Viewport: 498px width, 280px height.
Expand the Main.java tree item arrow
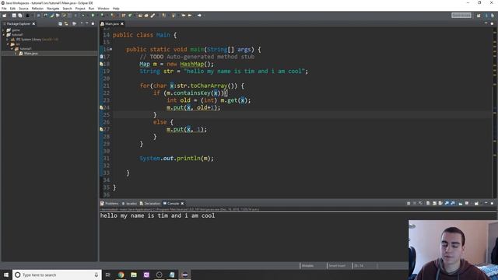(16, 54)
